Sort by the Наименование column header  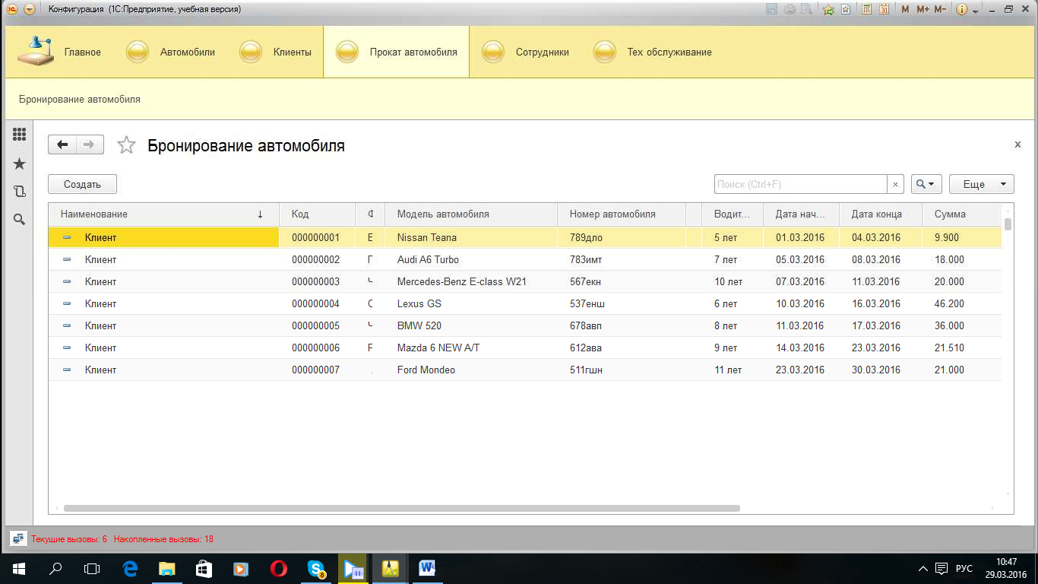(163, 214)
